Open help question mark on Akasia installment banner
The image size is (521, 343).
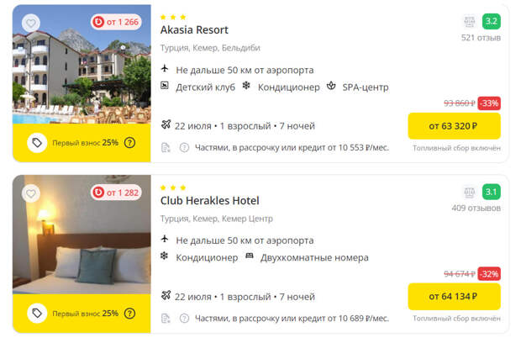click(129, 143)
